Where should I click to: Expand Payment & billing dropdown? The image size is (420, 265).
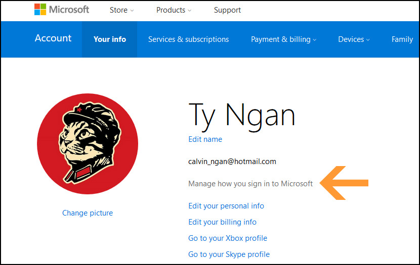(x=283, y=39)
